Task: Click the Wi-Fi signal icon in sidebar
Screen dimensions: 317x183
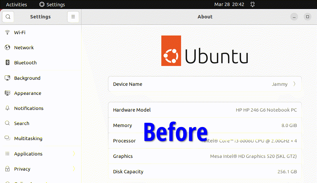Action: [x=7, y=32]
